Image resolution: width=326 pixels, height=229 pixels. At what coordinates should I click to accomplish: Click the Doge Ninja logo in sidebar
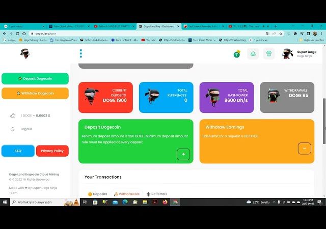tap(25, 53)
